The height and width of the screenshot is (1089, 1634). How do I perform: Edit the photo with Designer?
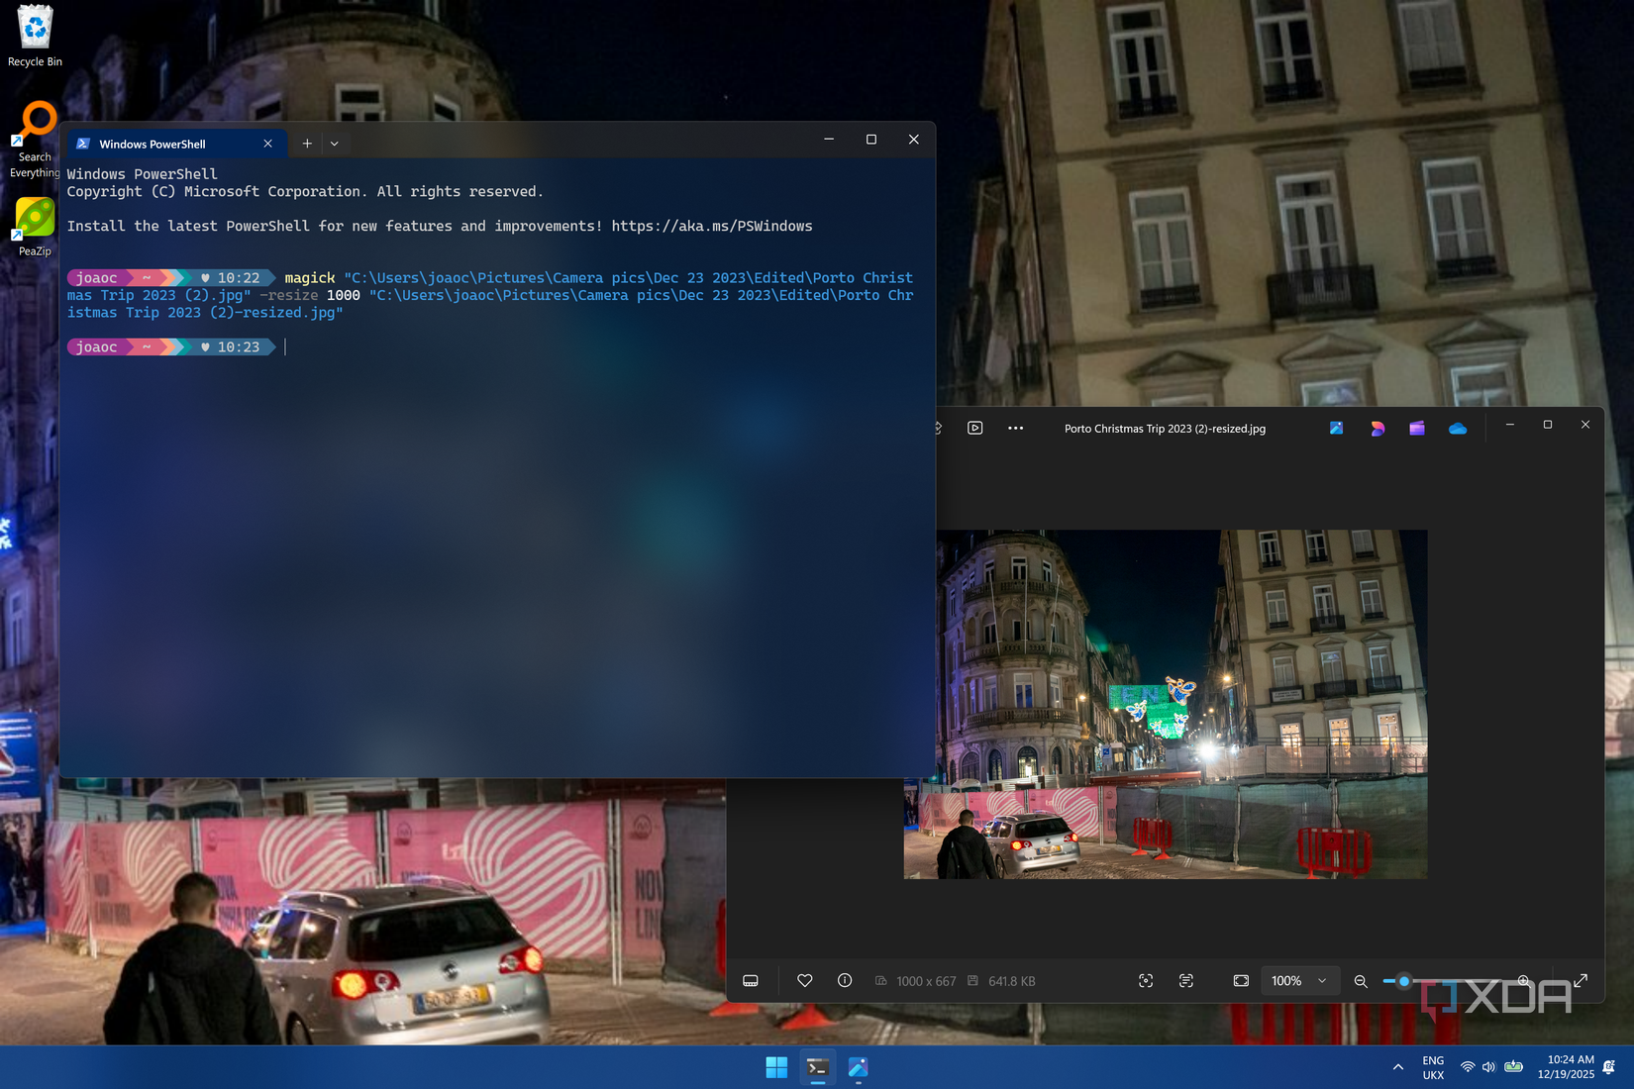[1378, 428]
